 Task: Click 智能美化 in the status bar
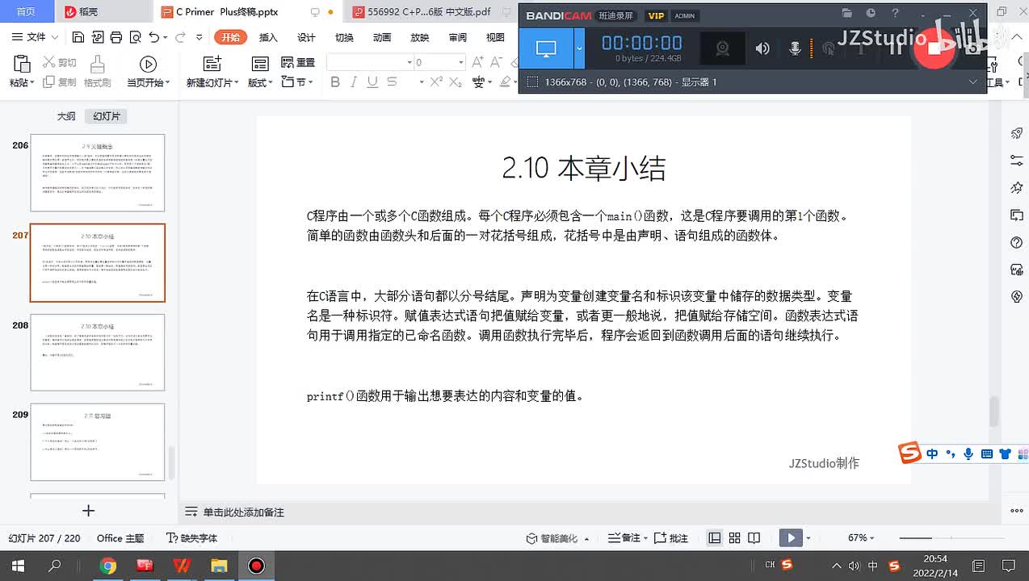[x=557, y=538]
